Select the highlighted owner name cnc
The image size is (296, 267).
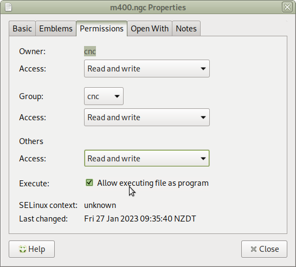(90, 51)
